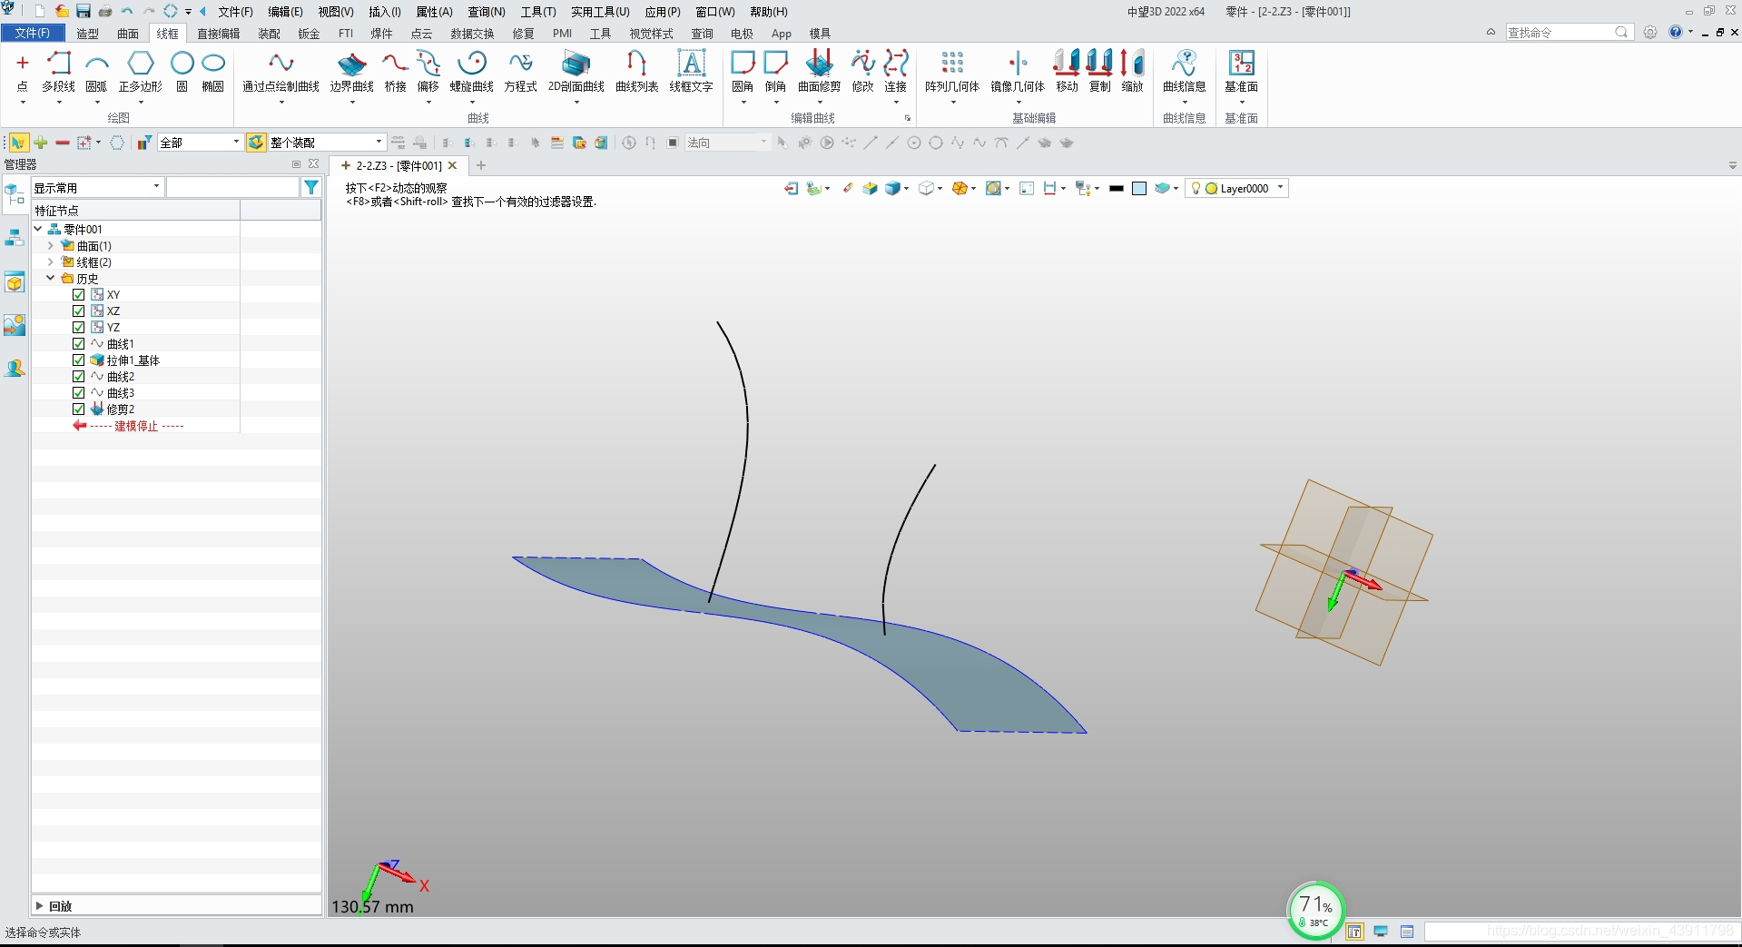The height and width of the screenshot is (947, 1742).
Task: Click the light blue face color swatch
Action: [x=1139, y=189]
